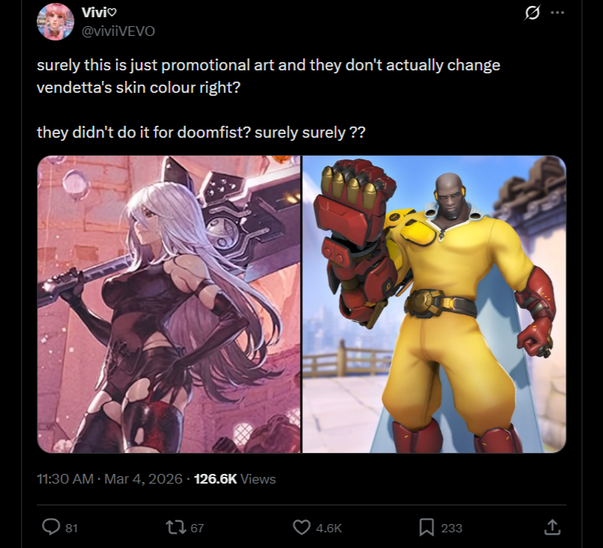View the yellow-suit Doomfist skin image
The height and width of the screenshot is (548, 603).
coord(434,304)
